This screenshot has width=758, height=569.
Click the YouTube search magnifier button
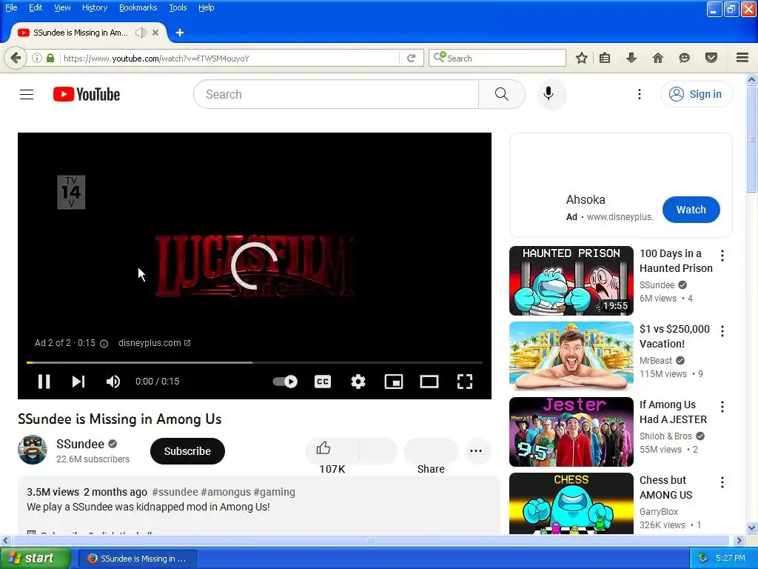502,94
